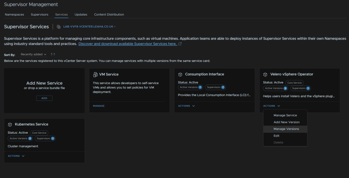Open the Content Distribution tab
The width and height of the screenshot is (349, 178).
click(109, 14)
